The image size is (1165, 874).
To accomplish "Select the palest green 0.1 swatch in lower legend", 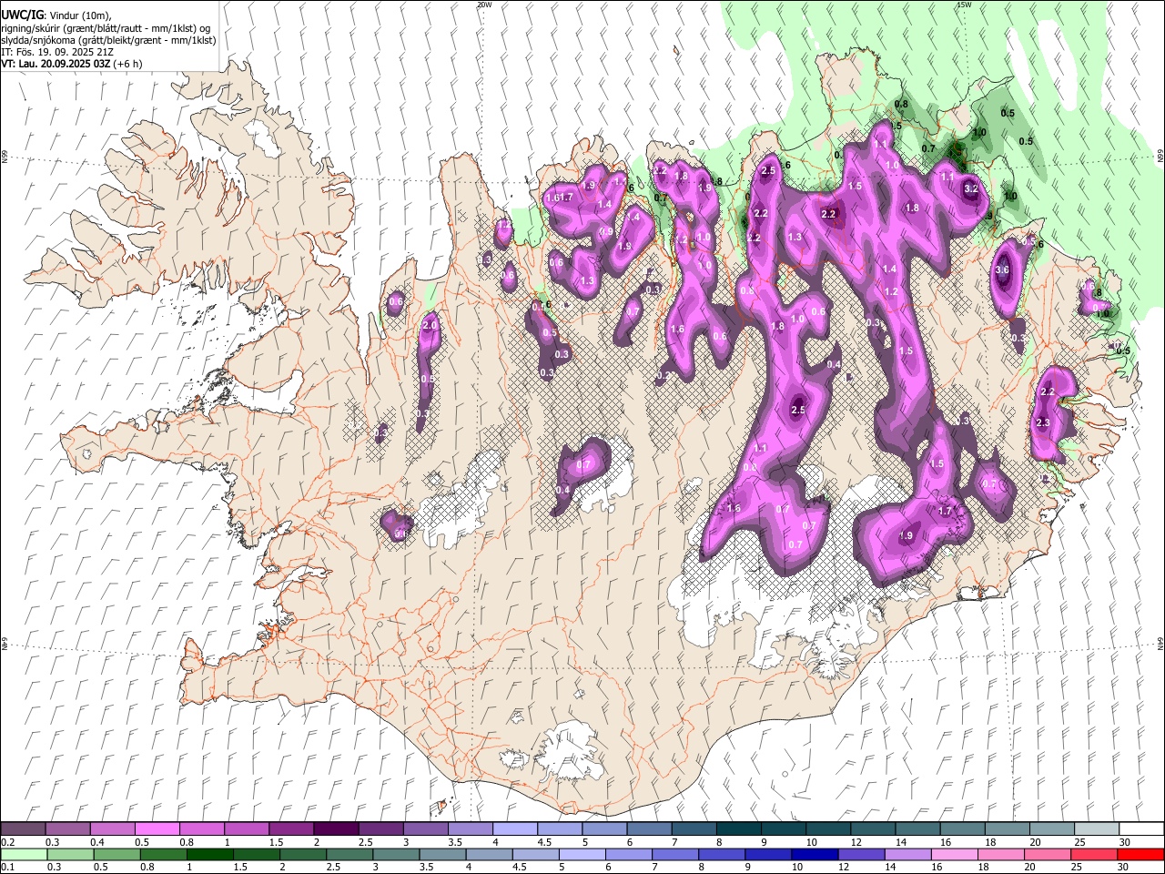I will [x=23, y=855].
